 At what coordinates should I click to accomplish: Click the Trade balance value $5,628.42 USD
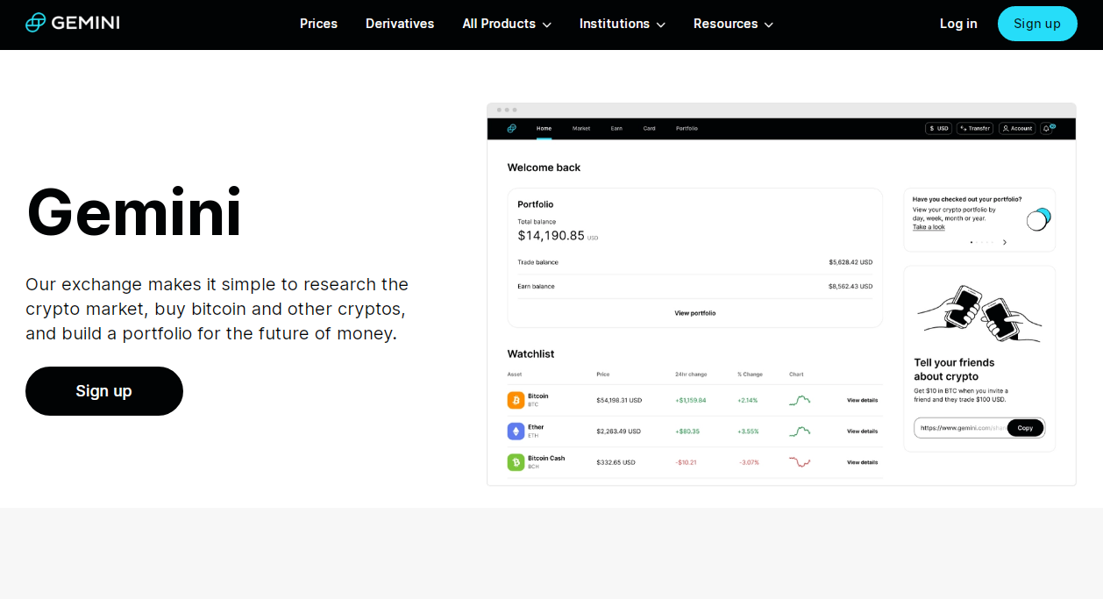[850, 262]
